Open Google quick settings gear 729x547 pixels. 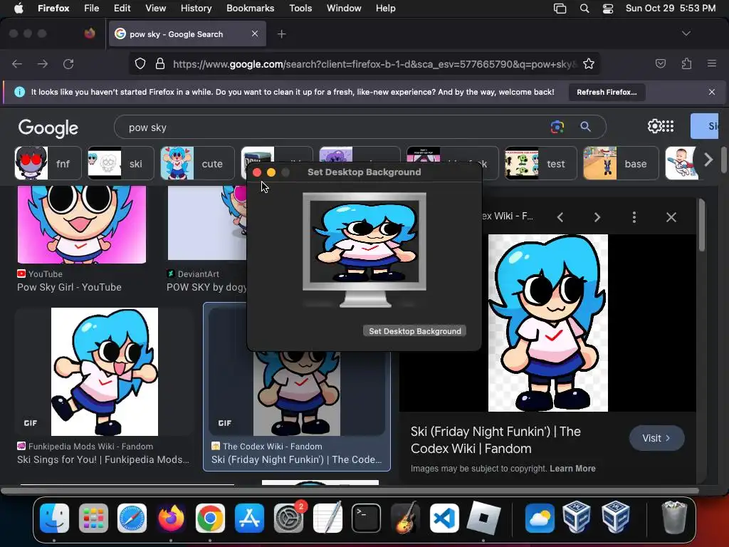click(654, 126)
